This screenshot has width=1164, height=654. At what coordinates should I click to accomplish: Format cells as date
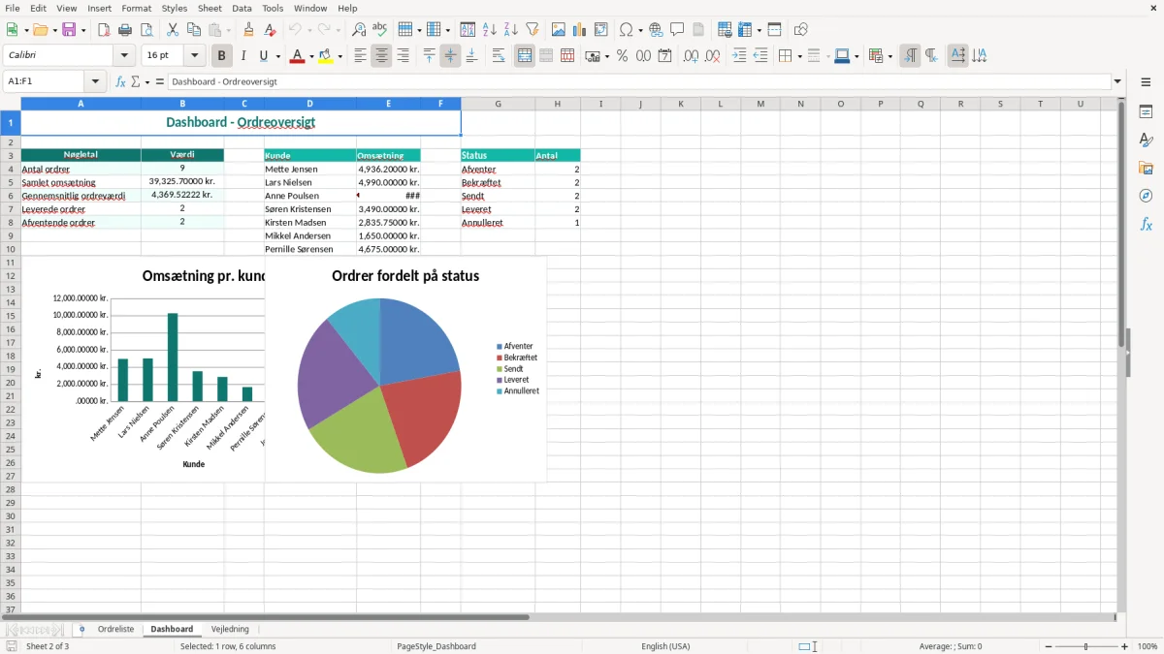(x=665, y=56)
